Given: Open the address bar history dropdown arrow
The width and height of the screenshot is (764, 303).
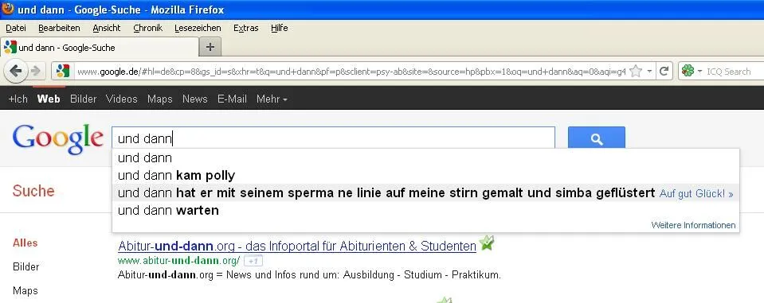Looking at the screenshot, I should 649,72.
